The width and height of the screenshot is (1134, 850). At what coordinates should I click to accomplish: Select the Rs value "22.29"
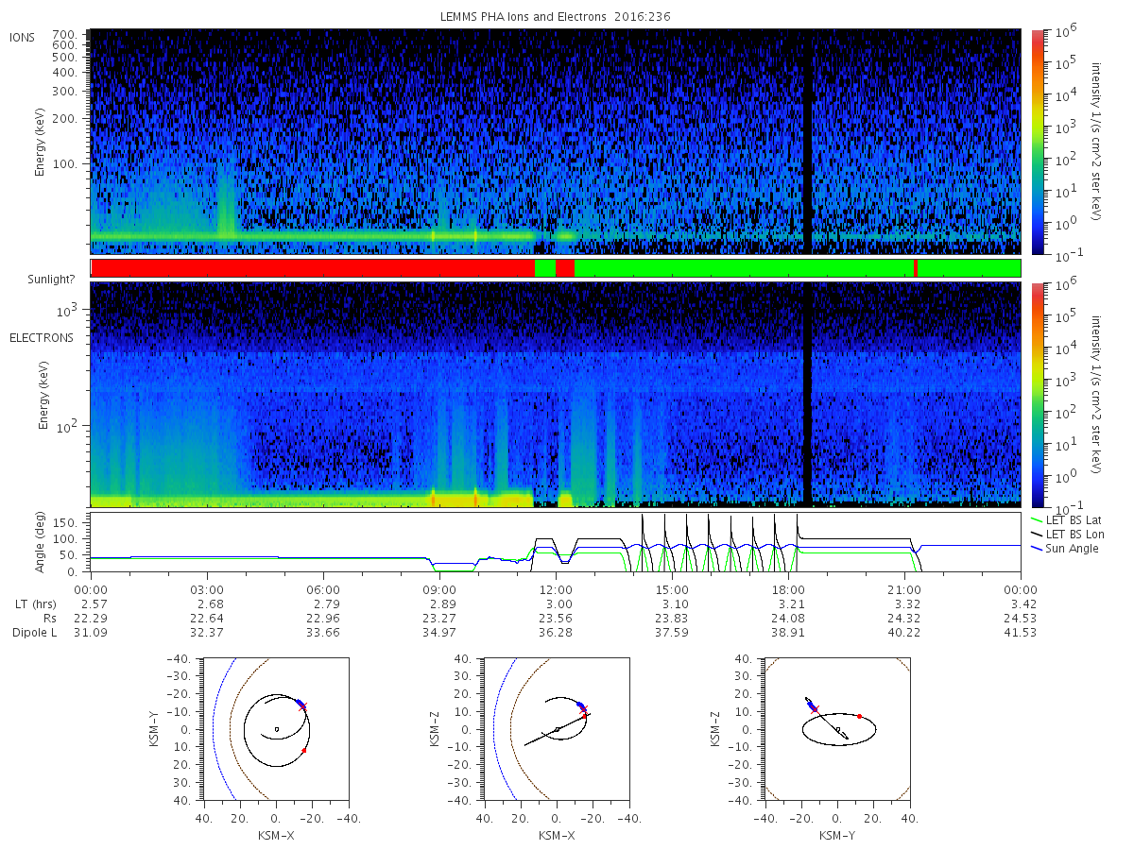point(91,618)
